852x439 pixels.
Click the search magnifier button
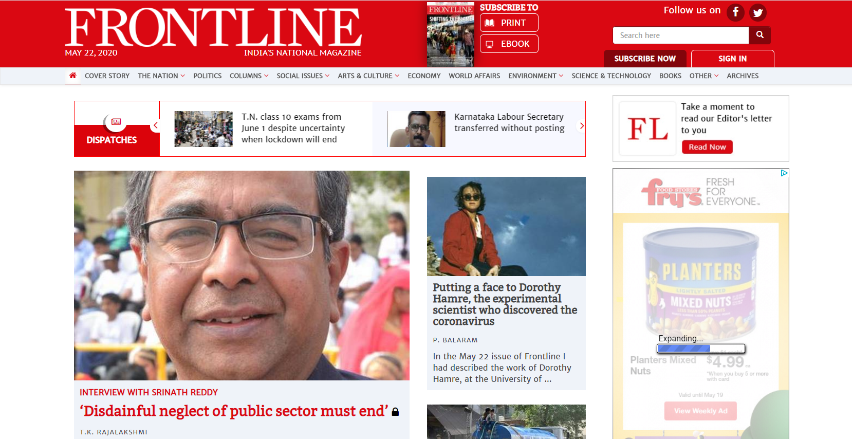(x=760, y=35)
